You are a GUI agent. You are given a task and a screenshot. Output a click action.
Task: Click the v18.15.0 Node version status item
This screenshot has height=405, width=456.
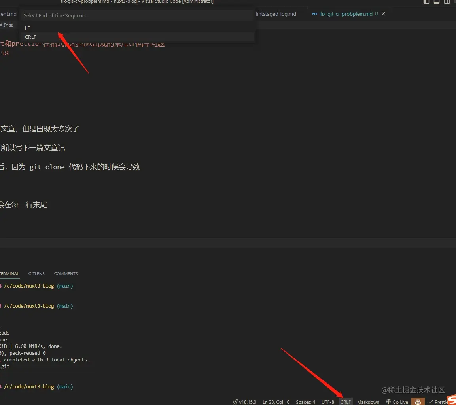pos(248,402)
